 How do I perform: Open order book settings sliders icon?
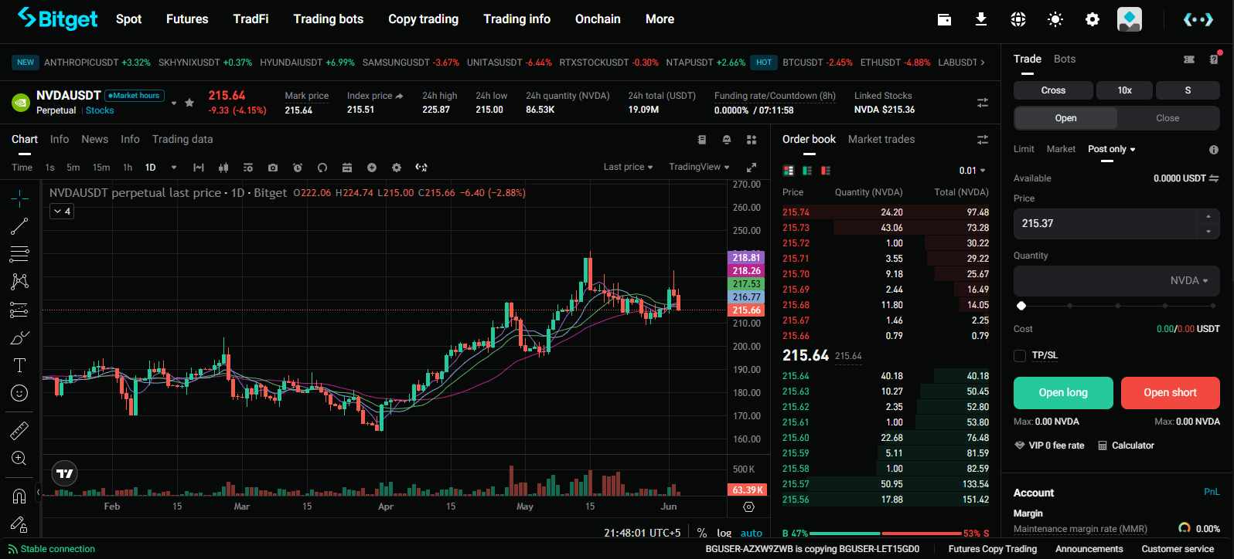[983, 140]
